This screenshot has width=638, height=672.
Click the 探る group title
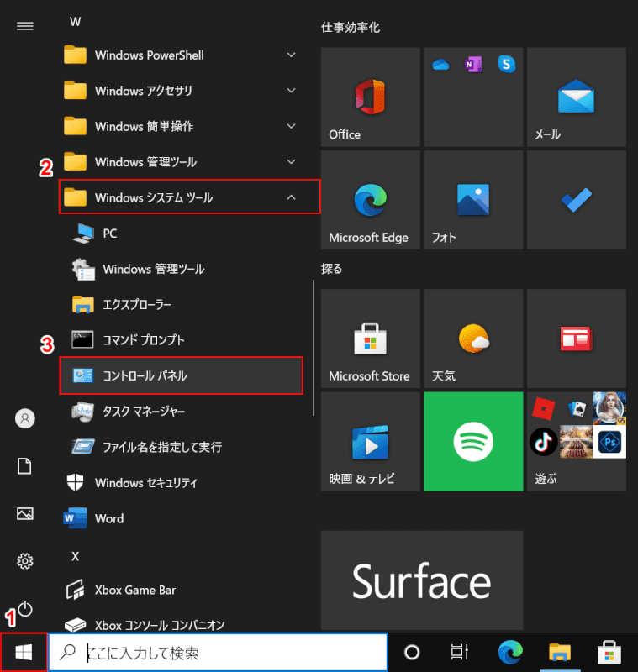[331, 269]
